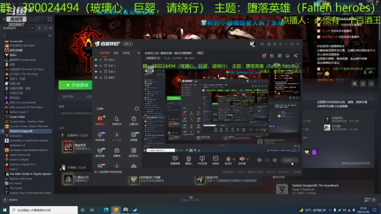Viewport: 381px width, 214px height.
Task: Edit the stream category pill
Action: [153, 58]
